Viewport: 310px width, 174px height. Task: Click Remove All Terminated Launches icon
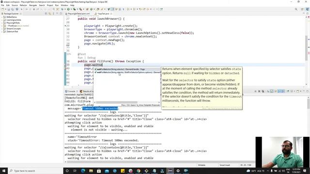[x=263, y=91]
